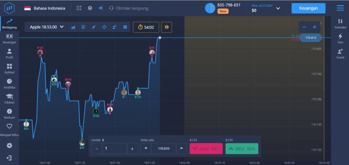349x165 pixels.
Task: Open Edukasi section
Action: pos(9,99)
